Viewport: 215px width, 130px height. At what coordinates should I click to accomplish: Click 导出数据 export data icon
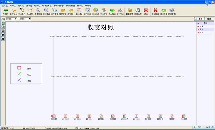coord(164,11)
